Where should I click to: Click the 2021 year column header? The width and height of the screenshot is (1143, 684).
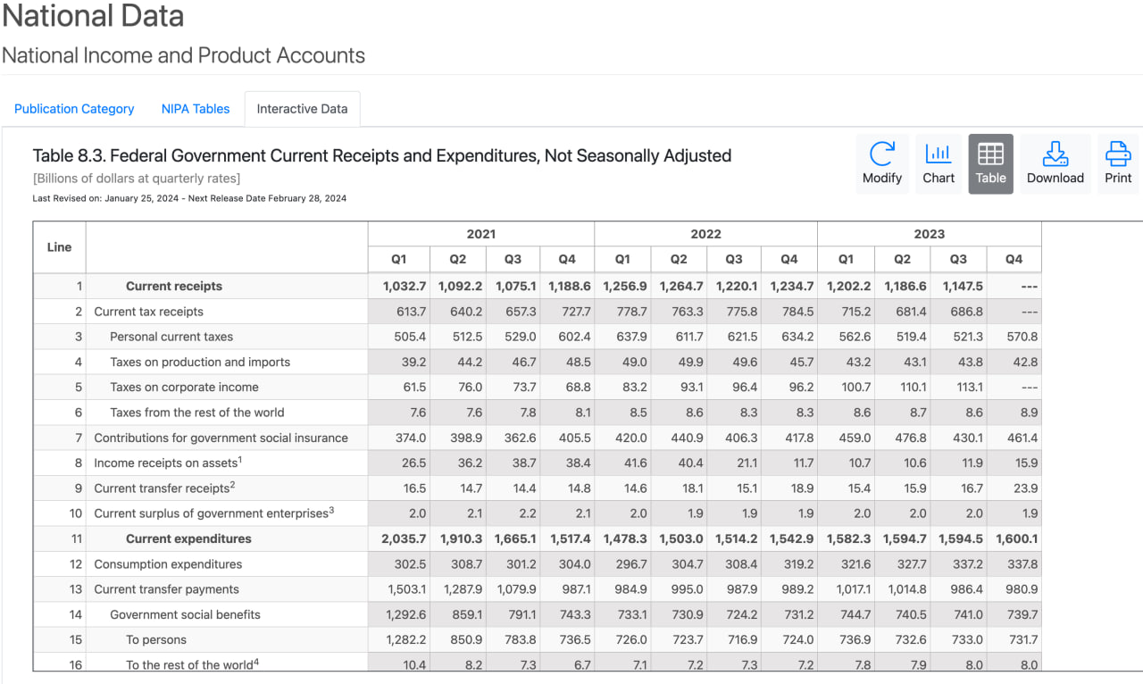click(x=481, y=234)
